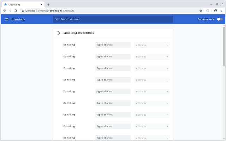Open first row's In Chrome dropdown
Image resolution: width=226 pixels, height=141 pixels.
click(x=152, y=45)
